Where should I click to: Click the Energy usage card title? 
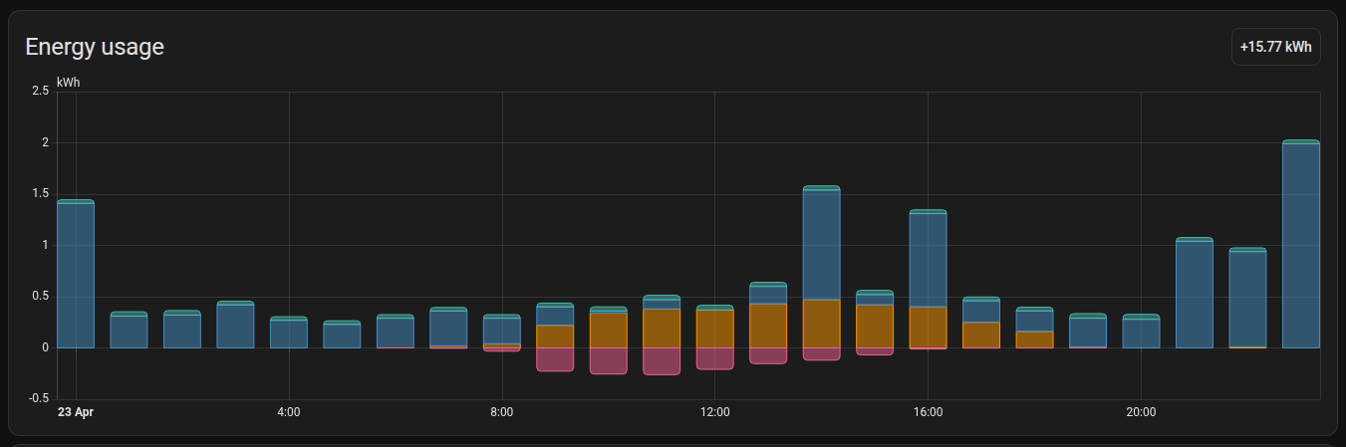pos(95,47)
